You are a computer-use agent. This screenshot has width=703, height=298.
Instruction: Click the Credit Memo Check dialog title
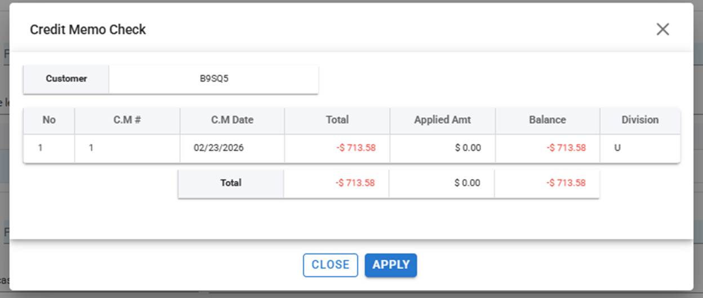88,30
